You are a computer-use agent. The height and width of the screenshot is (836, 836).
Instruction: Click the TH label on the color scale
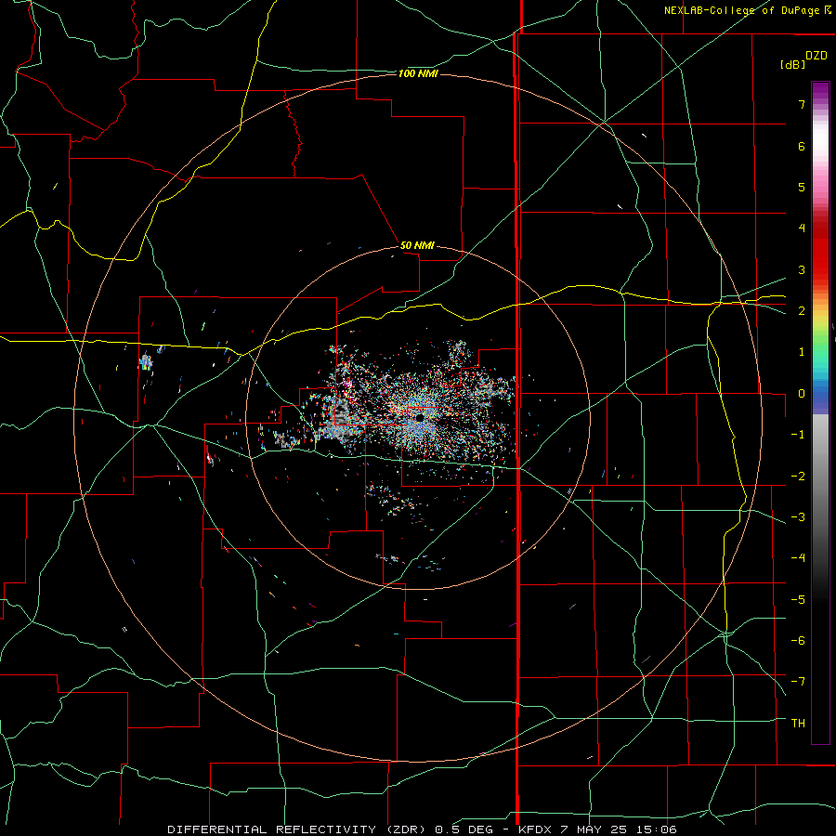tap(798, 723)
